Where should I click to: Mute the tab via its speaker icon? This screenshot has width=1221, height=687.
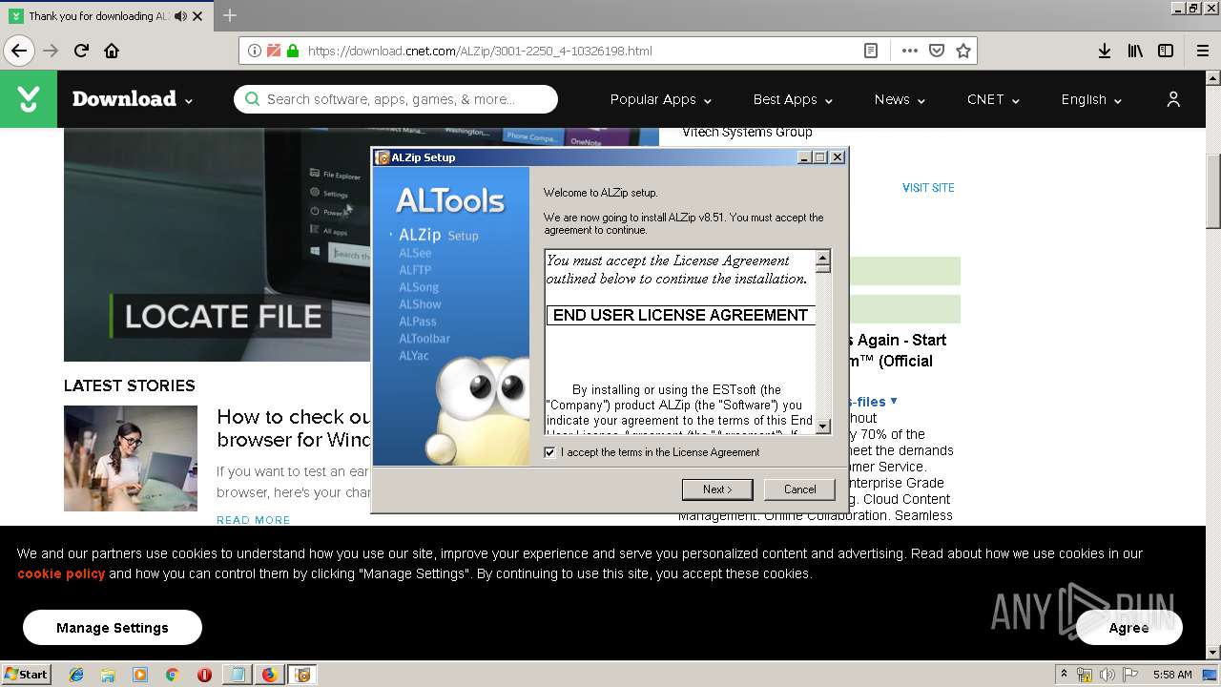coord(181,16)
